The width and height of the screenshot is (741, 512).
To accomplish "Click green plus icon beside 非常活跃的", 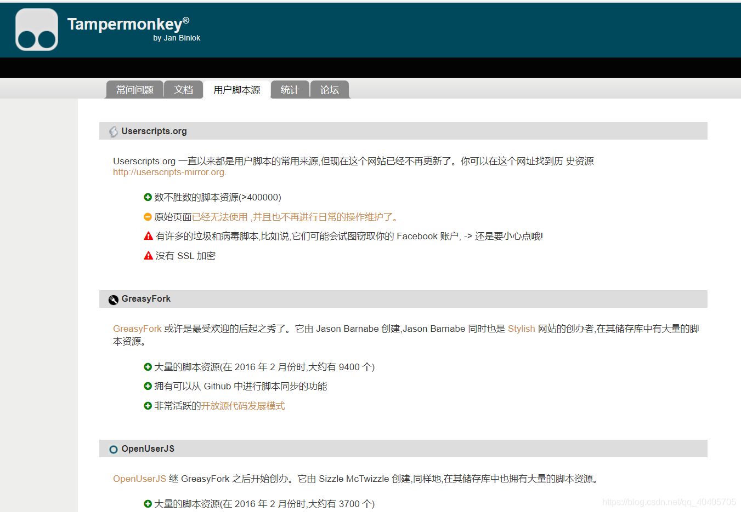I will pyautogui.click(x=148, y=406).
